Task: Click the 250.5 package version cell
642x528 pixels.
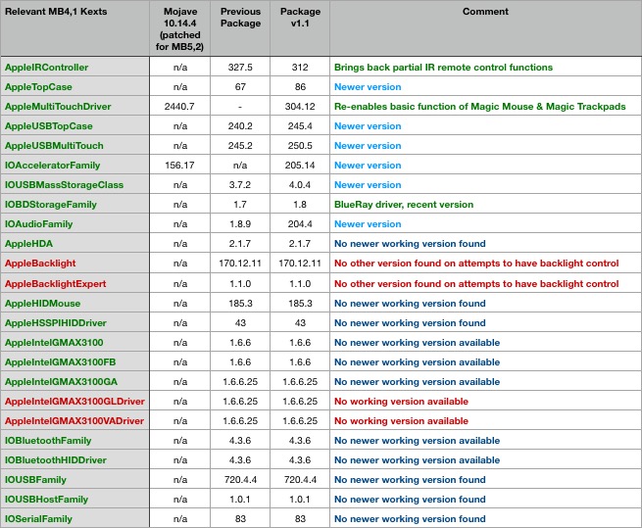Action: (300, 146)
